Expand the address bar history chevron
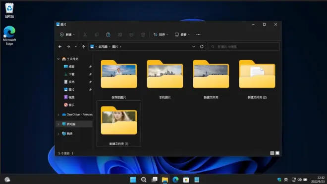This screenshot has width=327, height=184. tap(194, 46)
